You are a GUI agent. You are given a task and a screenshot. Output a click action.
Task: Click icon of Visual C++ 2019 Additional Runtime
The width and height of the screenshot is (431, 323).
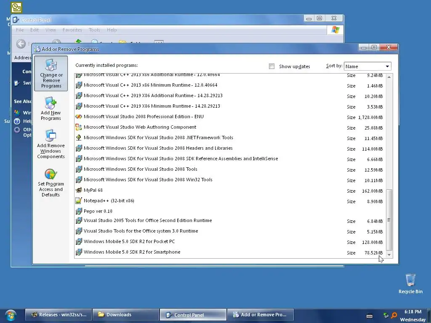click(x=79, y=95)
